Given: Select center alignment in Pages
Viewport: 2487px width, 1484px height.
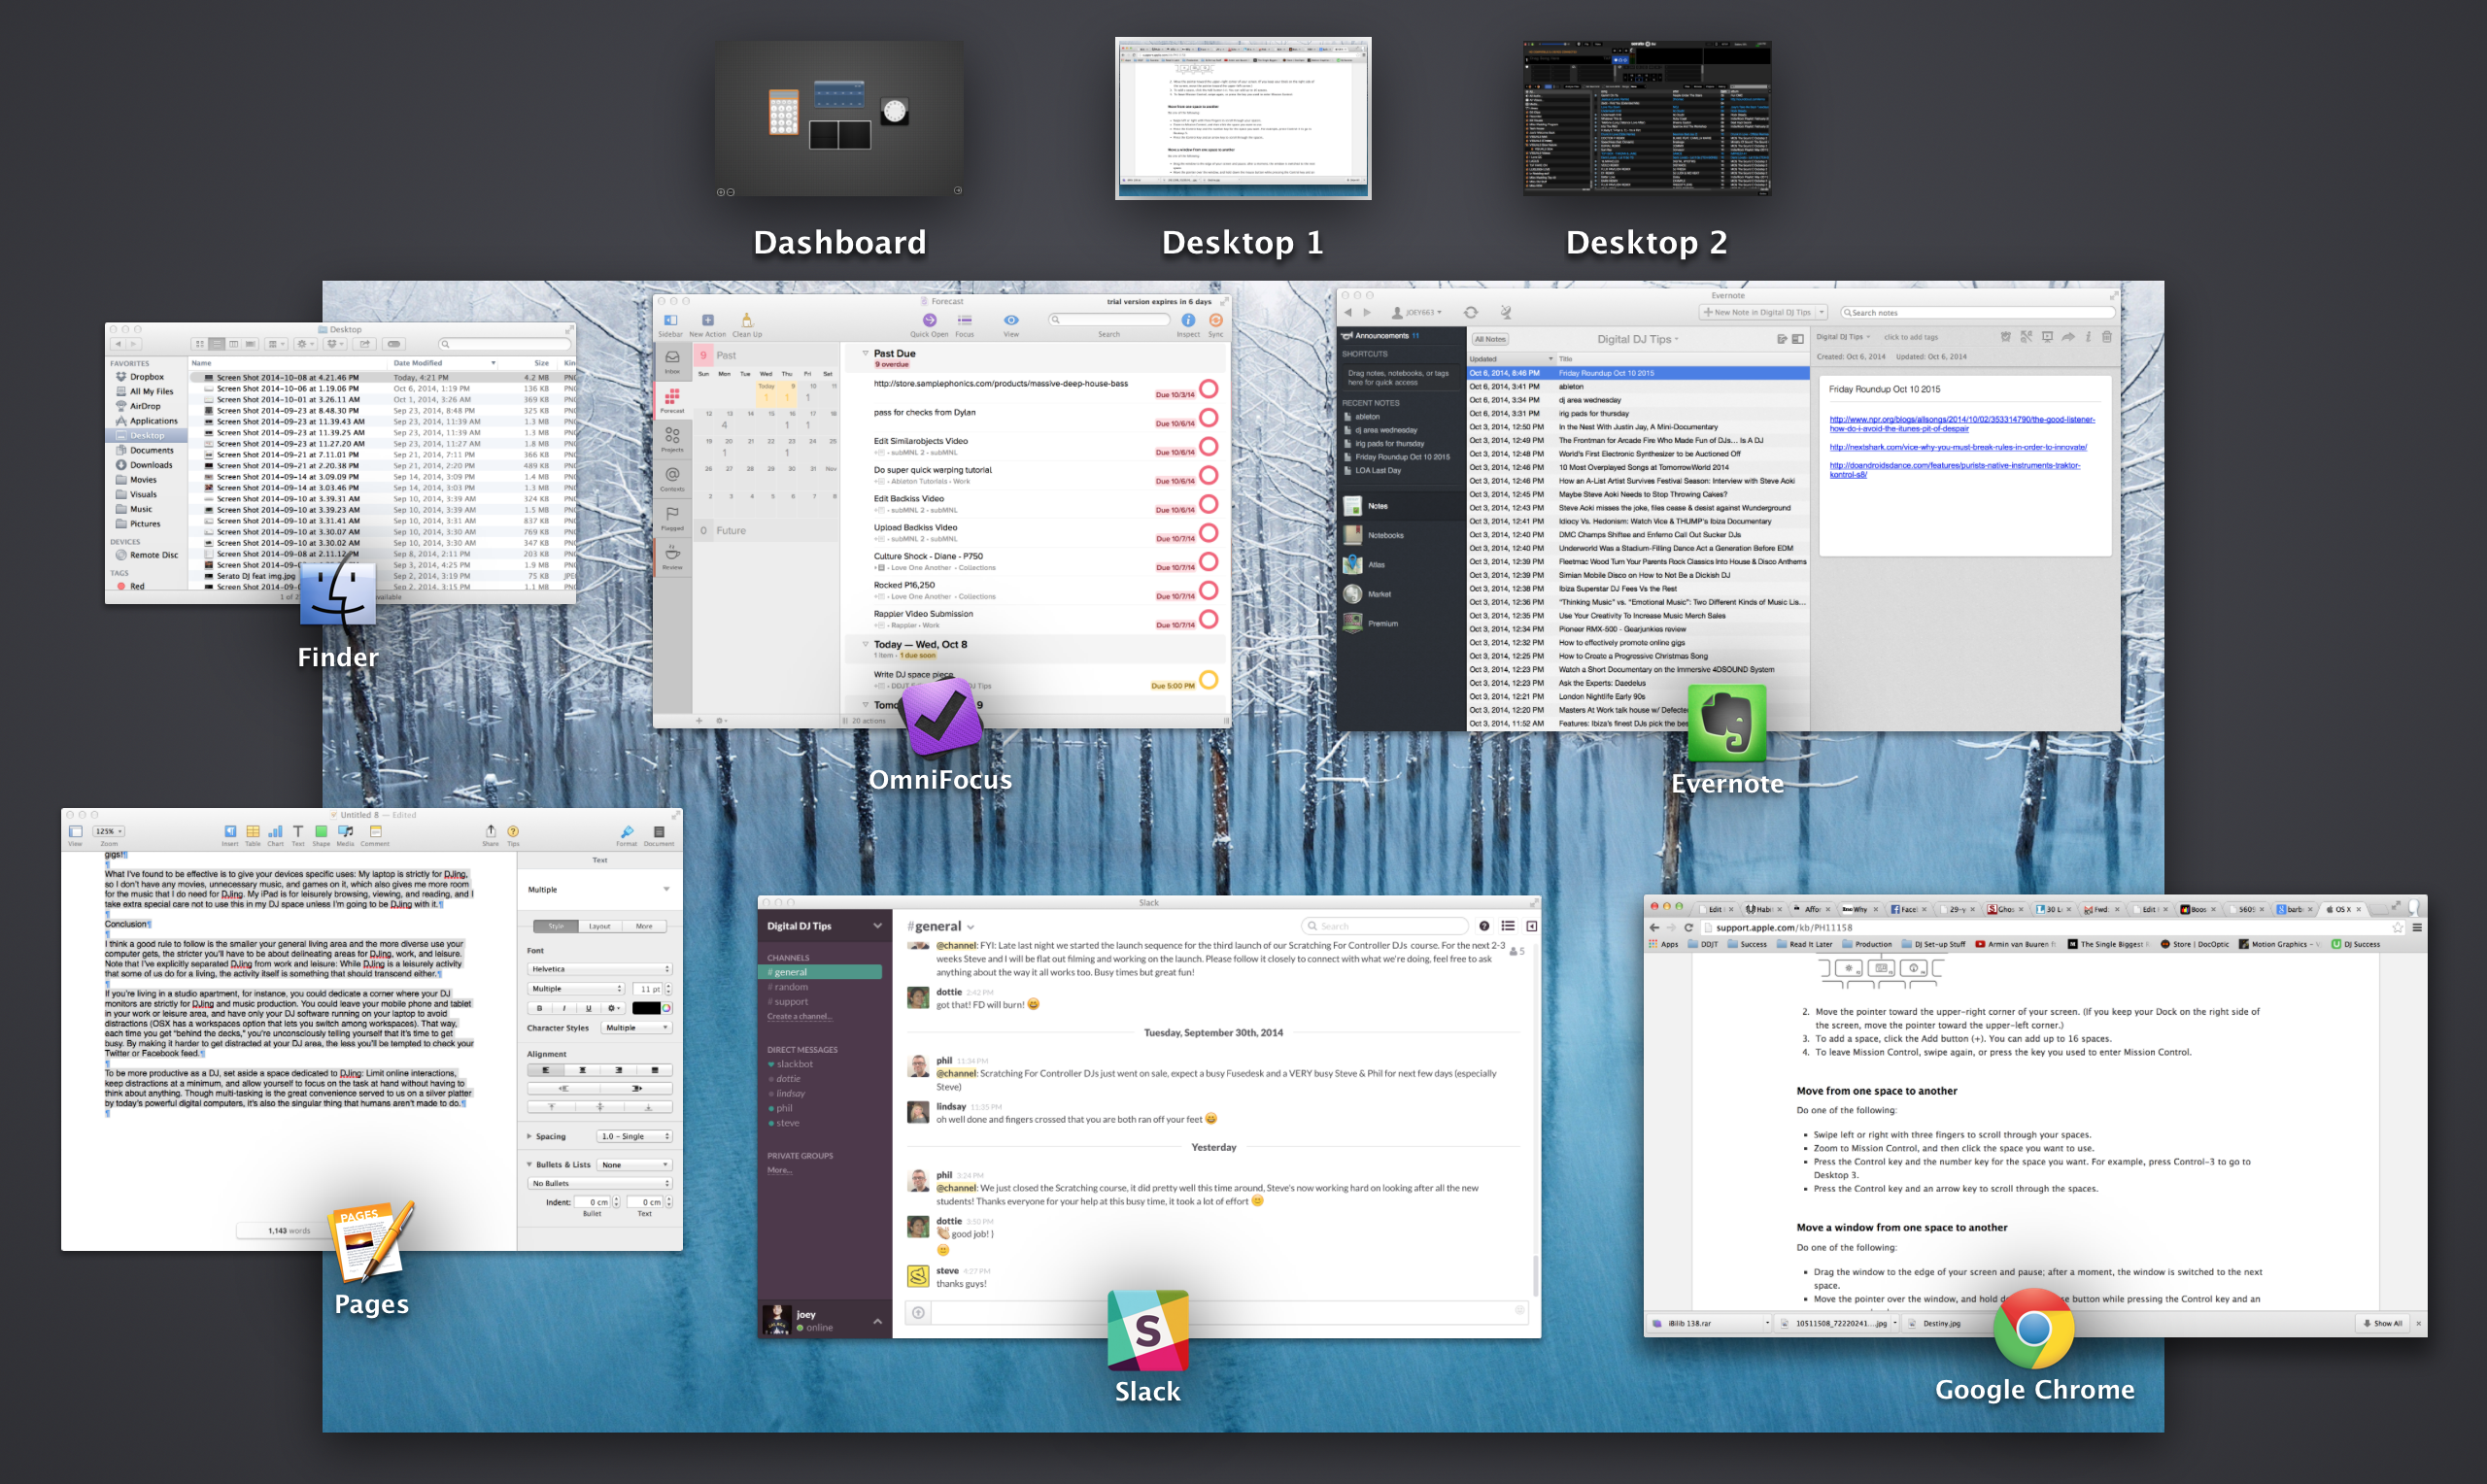Looking at the screenshot, I should (x=582, y=1070).
